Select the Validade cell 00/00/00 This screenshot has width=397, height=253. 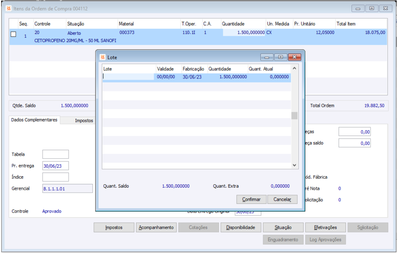click(166, 77)
